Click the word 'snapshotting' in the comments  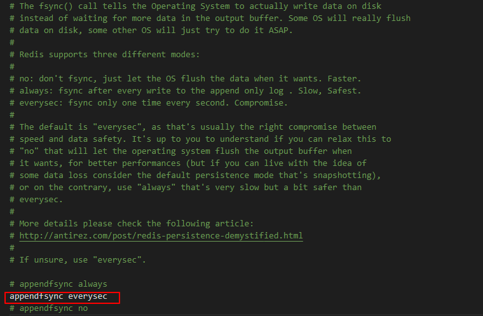point(342,175)
